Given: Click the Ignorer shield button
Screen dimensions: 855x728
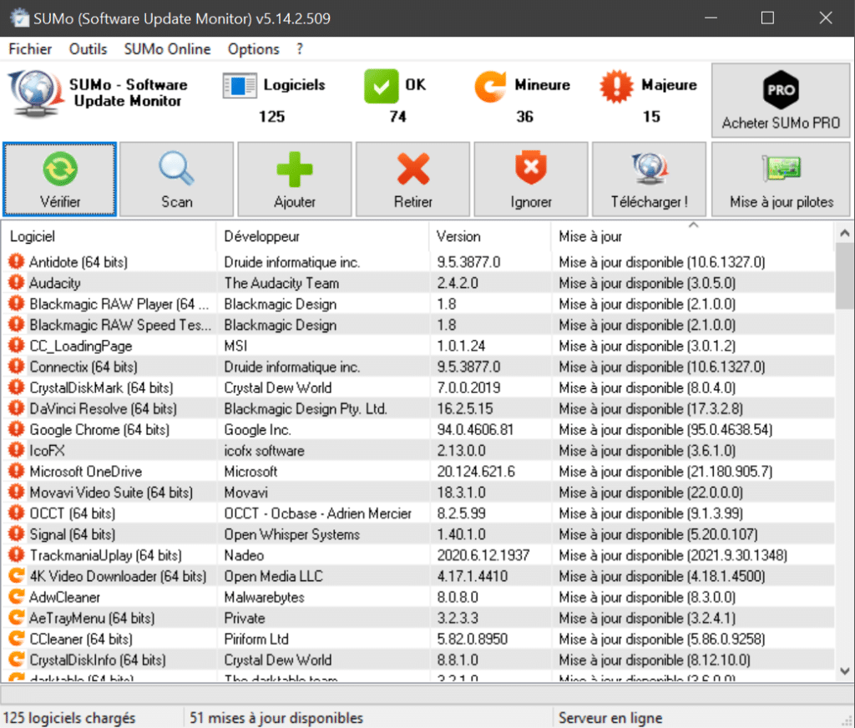Looking at the screenshot, I should [x=531, y=179].
